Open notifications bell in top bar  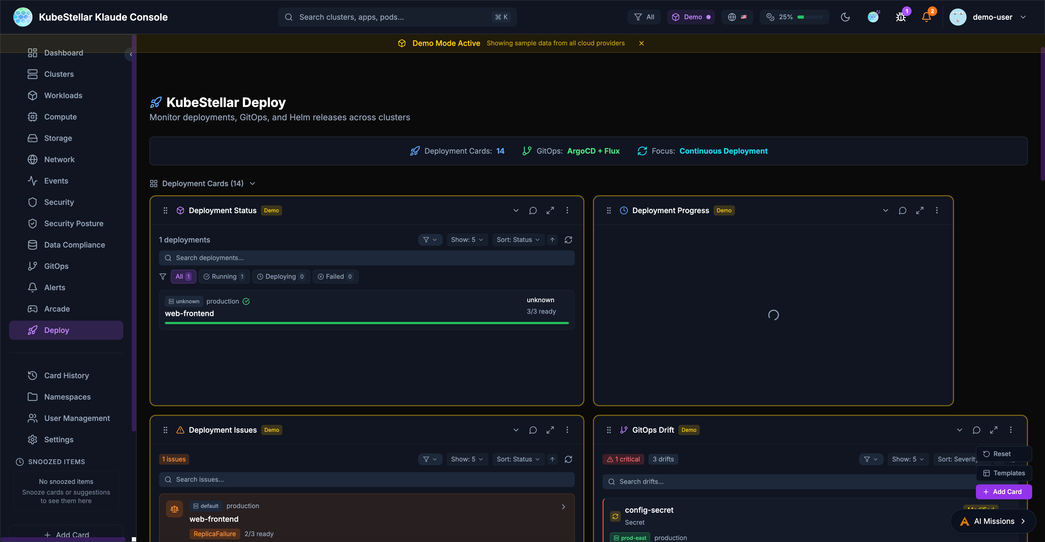[x=926, y=17]
